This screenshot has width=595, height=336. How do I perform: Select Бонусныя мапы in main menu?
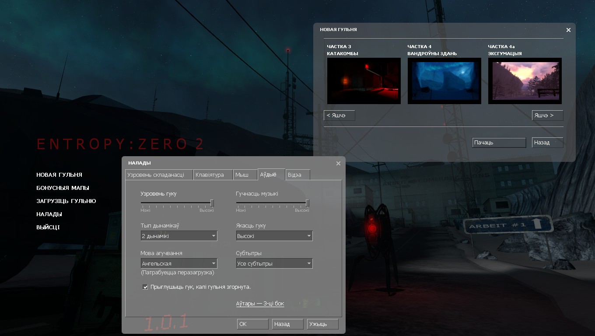pyautogui.click(x=63, y=188)
